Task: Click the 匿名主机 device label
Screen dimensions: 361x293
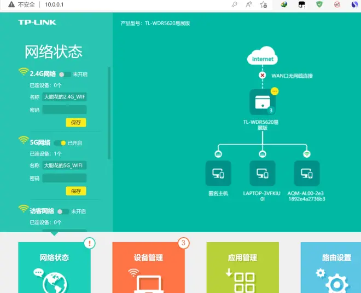Action: click(x=218, y=193)
